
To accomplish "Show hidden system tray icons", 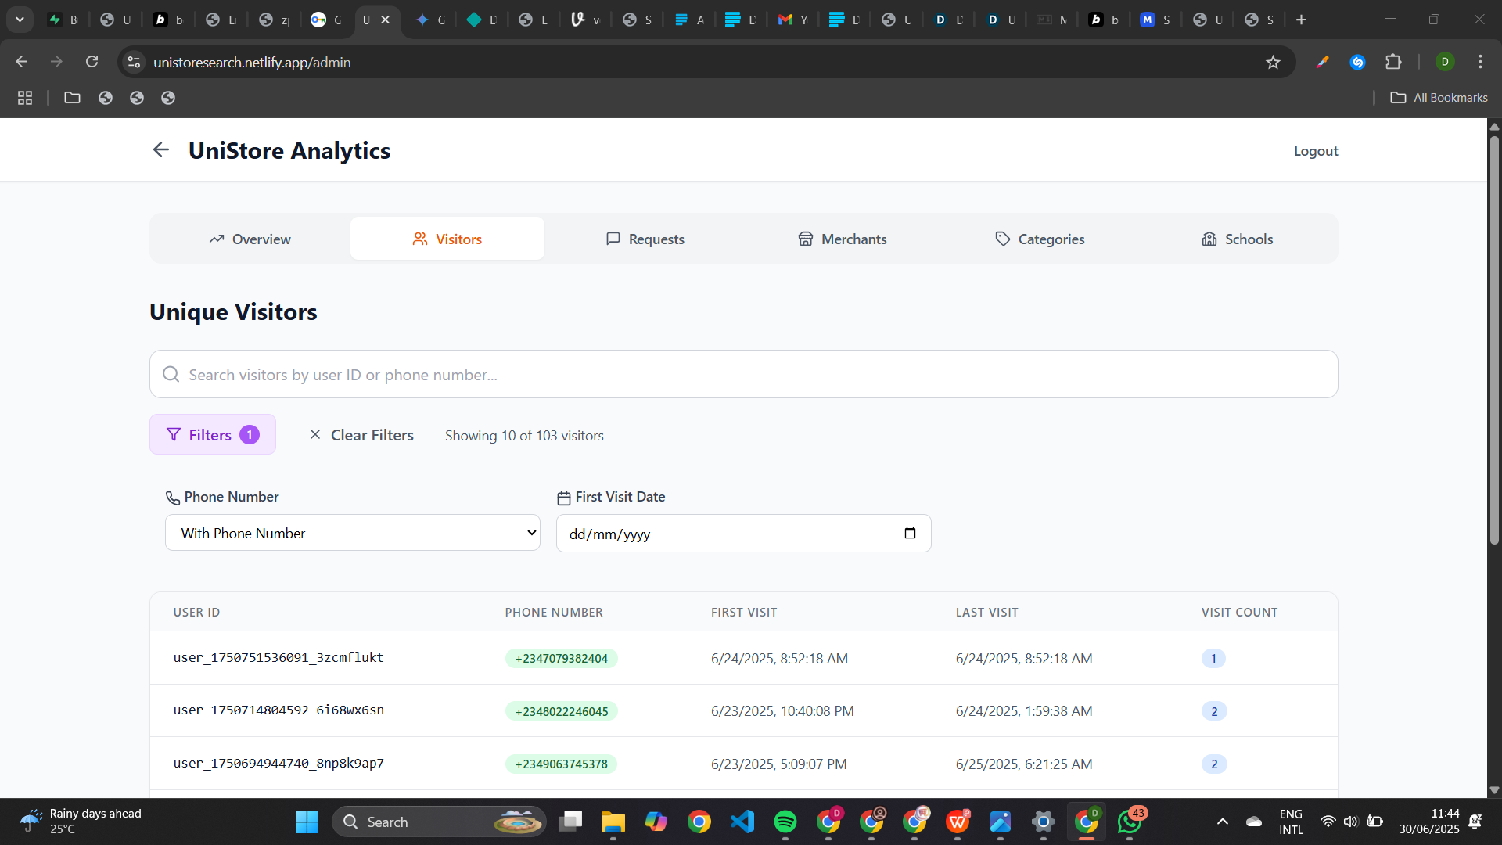I will pyautogui.click(x=1222, y=822).
